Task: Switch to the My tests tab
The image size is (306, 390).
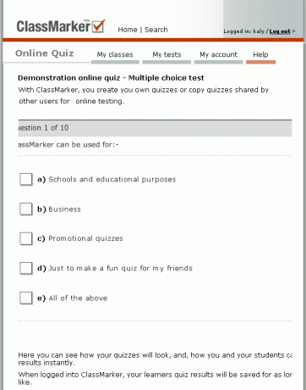Action: point(167,56)
